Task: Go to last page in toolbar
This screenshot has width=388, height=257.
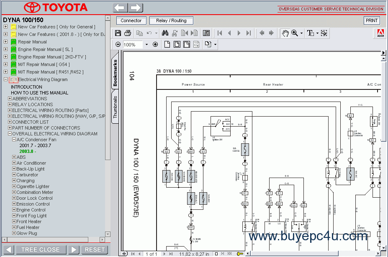Action: tap(249, 33)
